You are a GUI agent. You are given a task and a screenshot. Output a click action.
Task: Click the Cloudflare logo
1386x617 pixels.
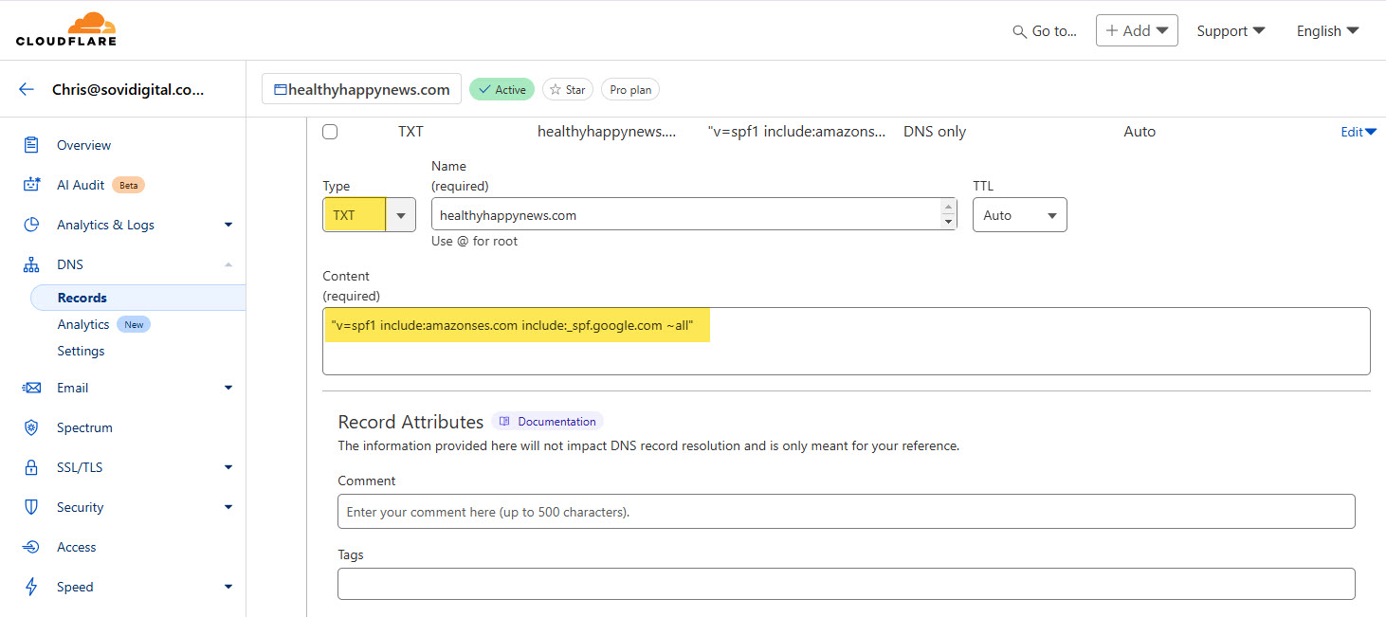(x=66, y=29)
